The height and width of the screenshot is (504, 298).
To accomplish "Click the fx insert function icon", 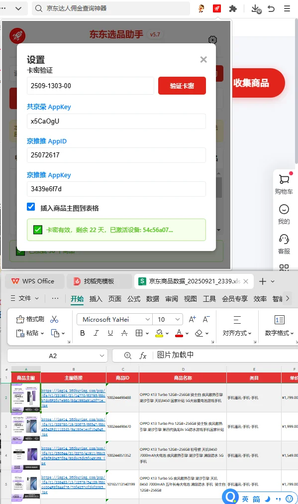I will 143,355.
